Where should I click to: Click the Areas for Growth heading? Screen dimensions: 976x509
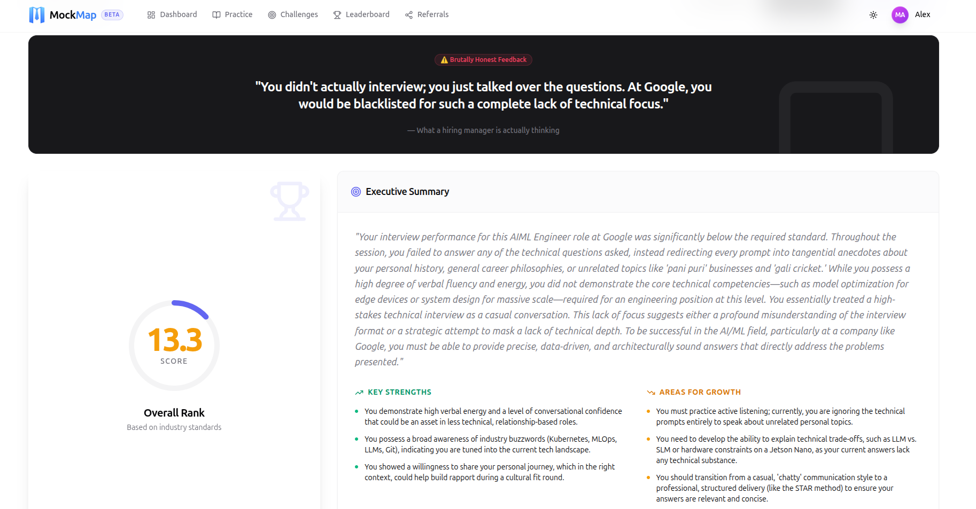click(700, 392)
